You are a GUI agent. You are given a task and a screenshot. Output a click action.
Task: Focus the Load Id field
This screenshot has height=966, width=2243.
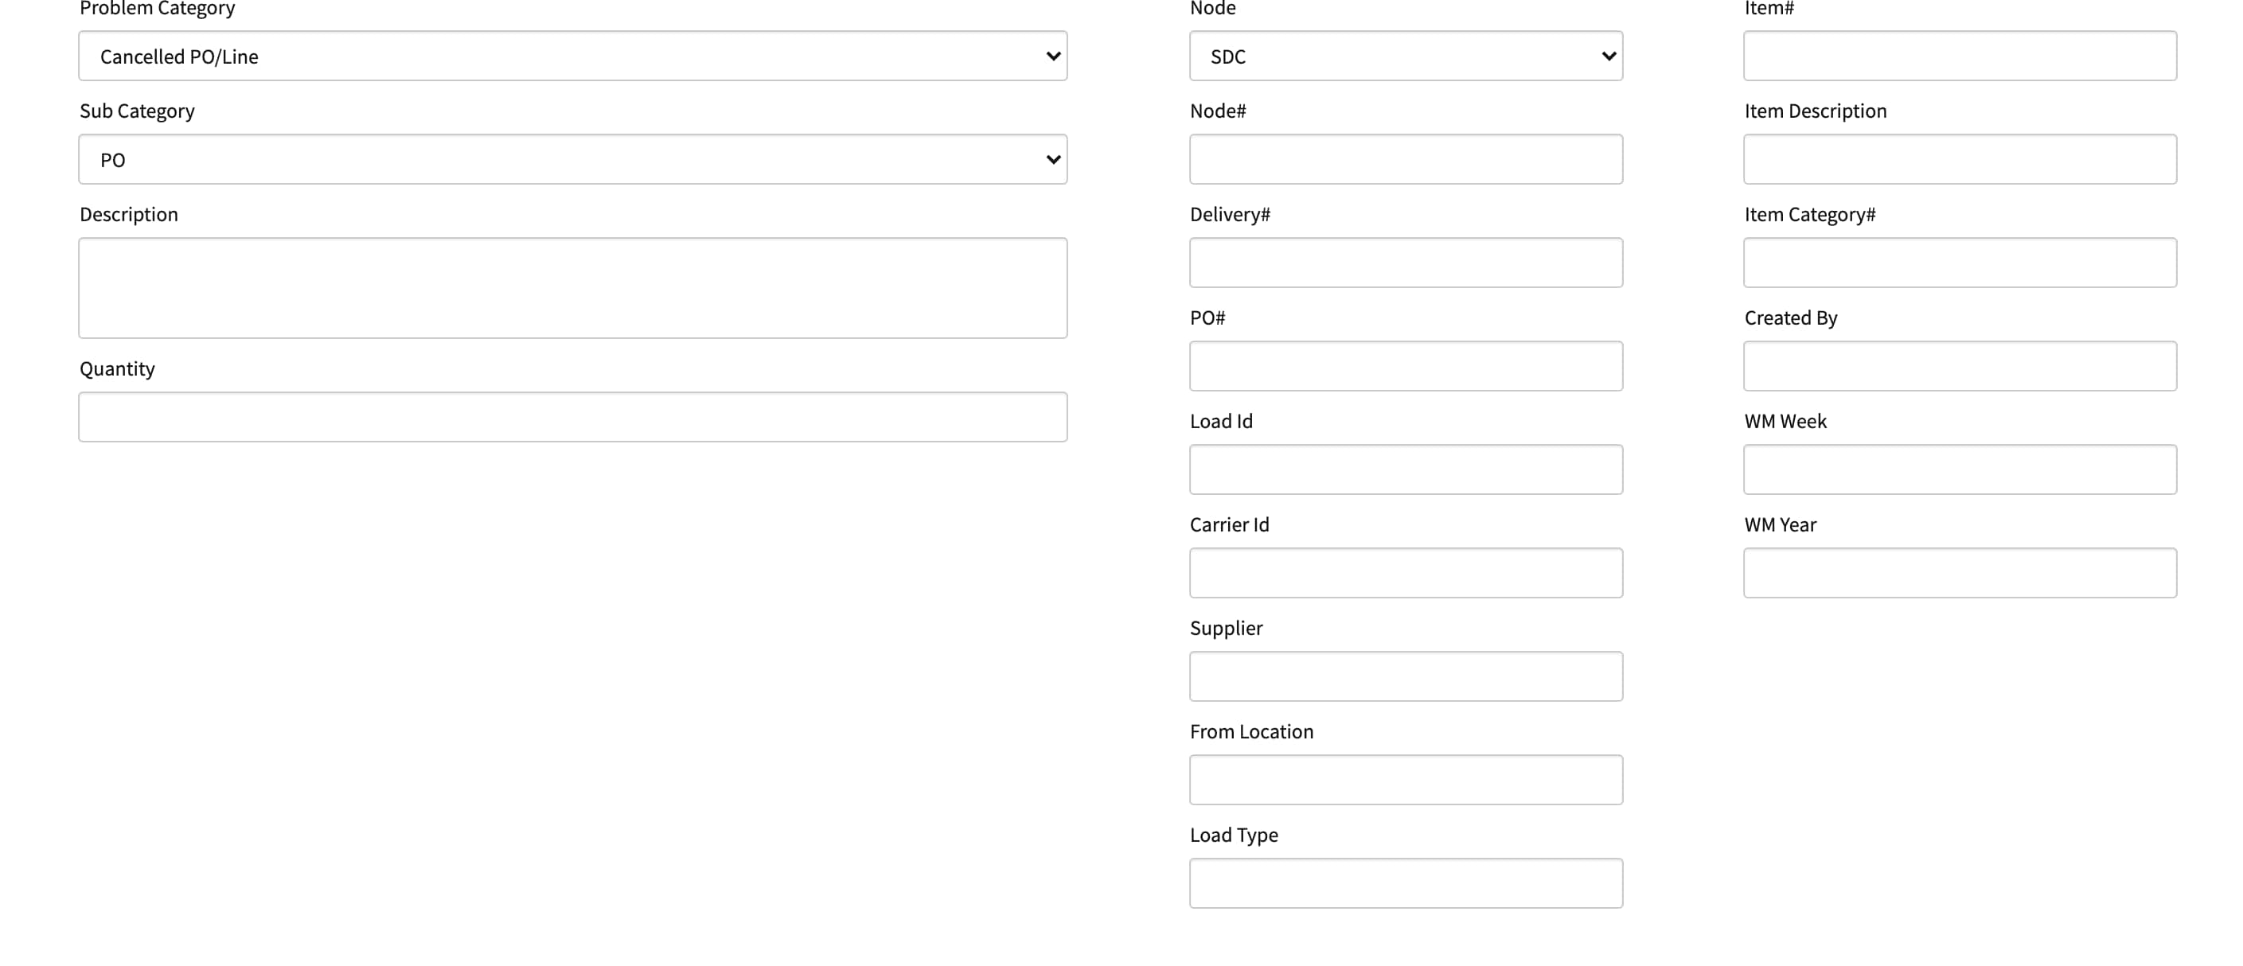[x=1406, y=470]
